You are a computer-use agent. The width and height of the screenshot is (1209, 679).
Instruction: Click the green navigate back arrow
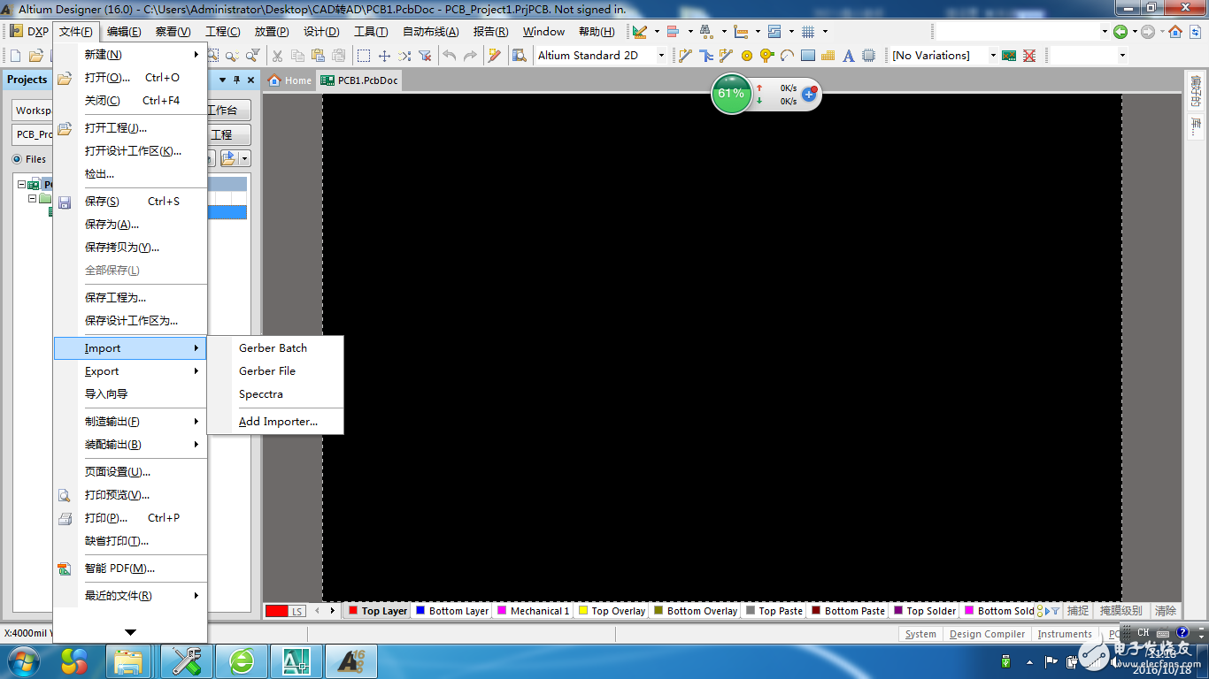coord(1120,32)
